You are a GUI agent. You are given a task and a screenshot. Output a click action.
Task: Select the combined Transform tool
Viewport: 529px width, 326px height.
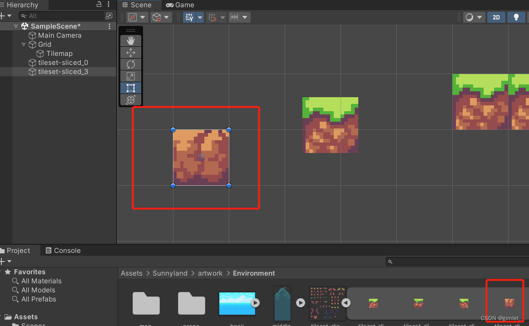(x=131, y=100)
